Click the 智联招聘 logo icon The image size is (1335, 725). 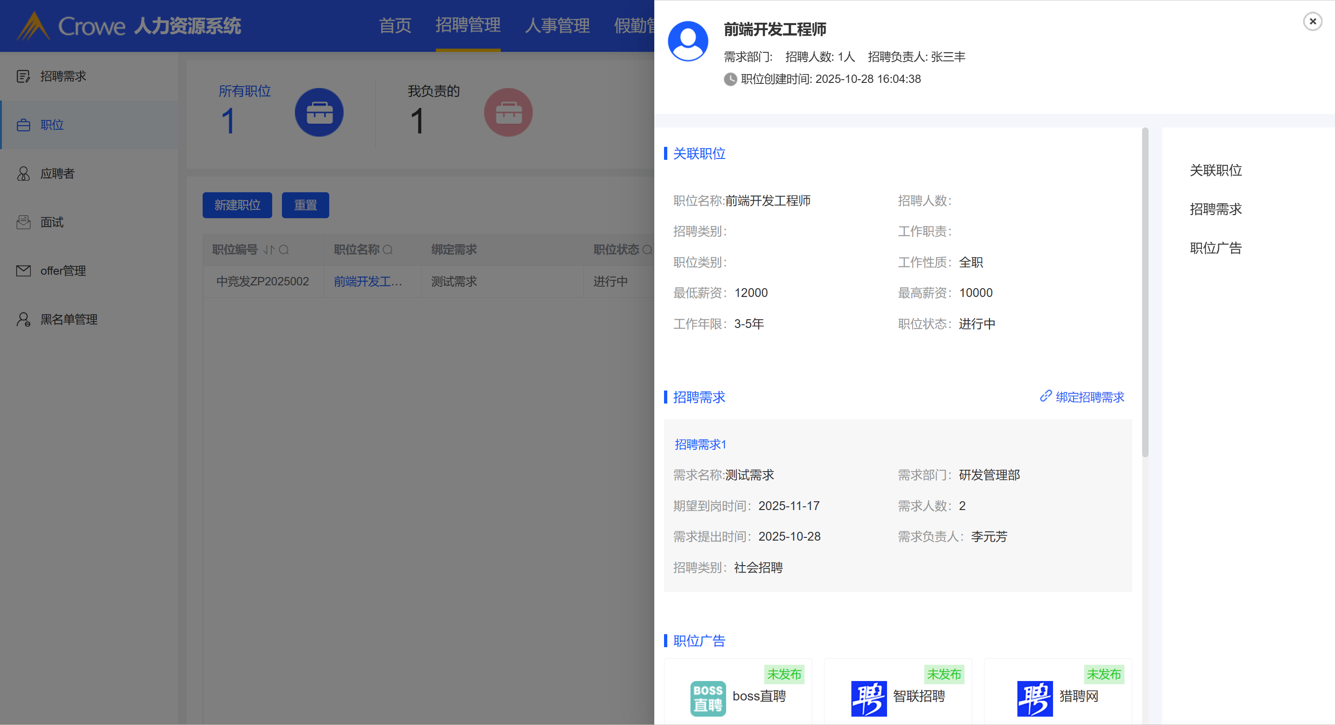869,698
